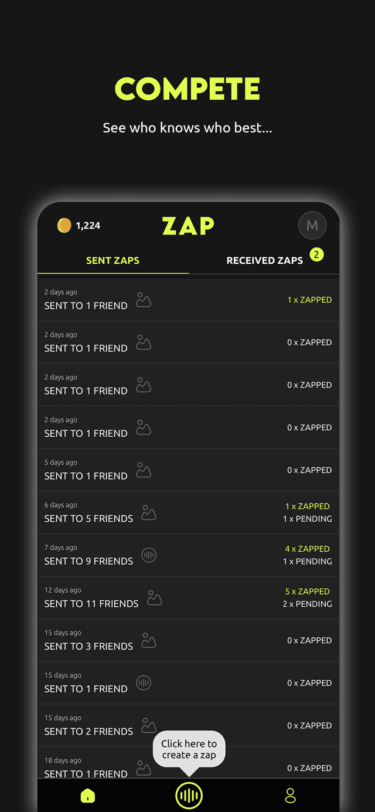Click the photo icon on 'SENT TO 11 FRIENDS'
This screenshot has width=375, height=812.
click(154, 597)
